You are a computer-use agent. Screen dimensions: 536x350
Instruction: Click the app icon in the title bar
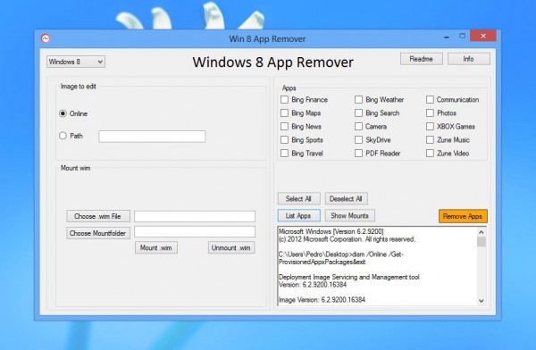coord(46,38)
